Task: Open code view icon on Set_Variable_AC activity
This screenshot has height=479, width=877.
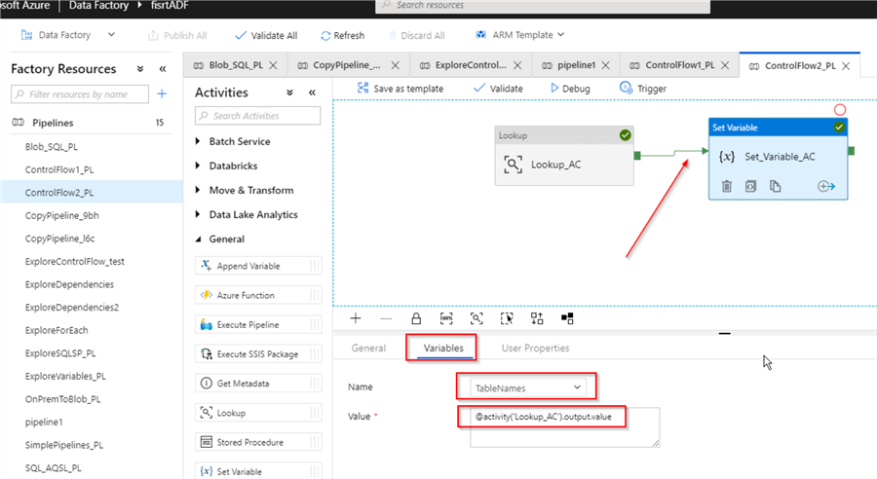Action: coord(750,186)
